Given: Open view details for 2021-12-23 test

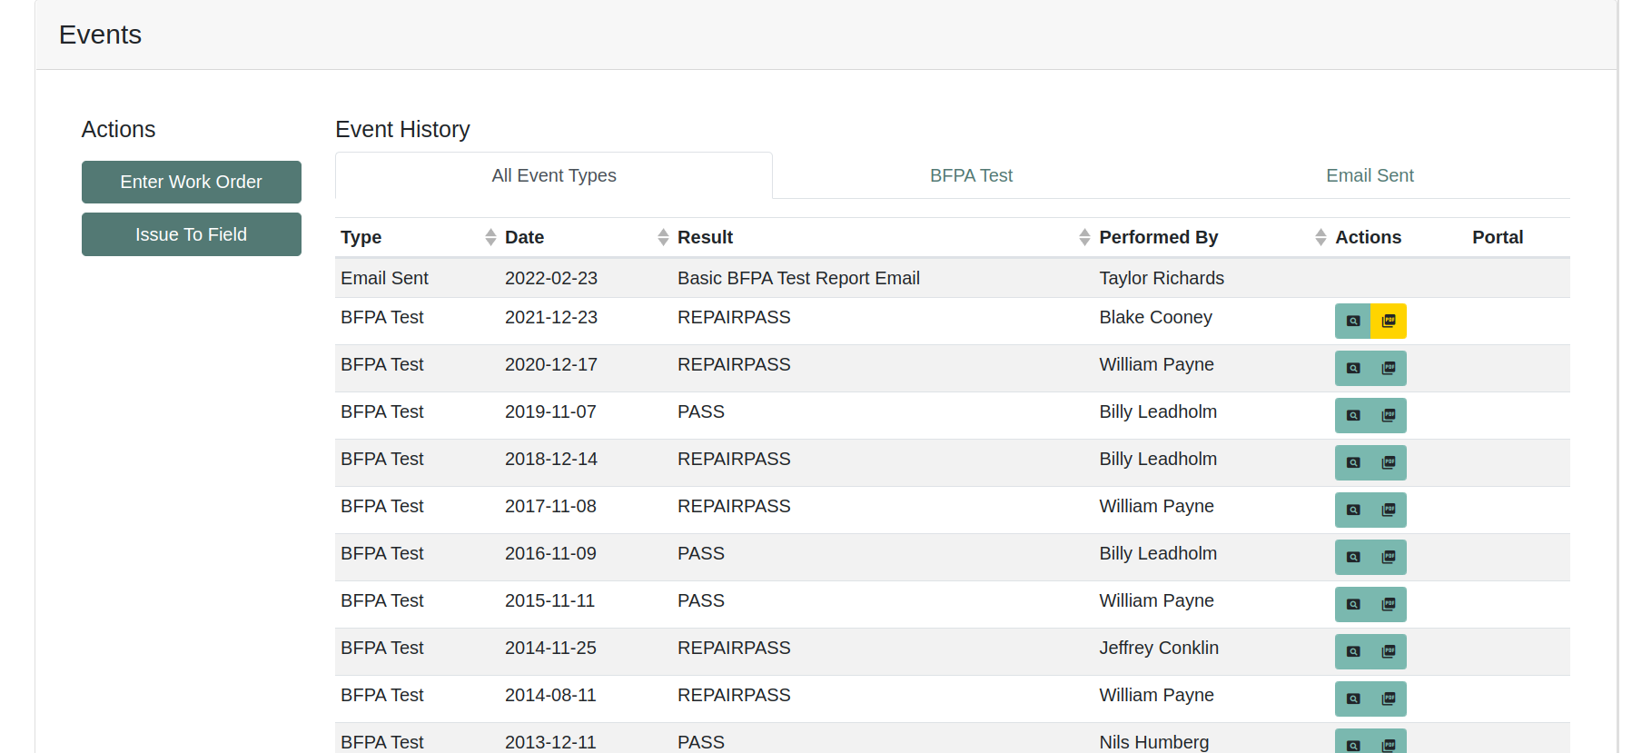Looking at the screenshot, I should 1352,321.
